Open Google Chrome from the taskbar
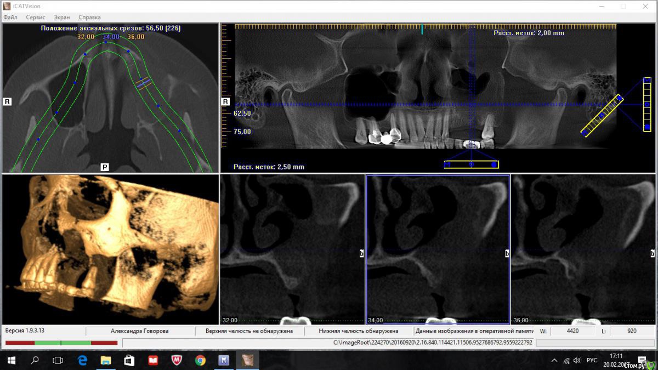Image resolution: width=658 pixels, height=370 pixels. [x=200, y=360]
